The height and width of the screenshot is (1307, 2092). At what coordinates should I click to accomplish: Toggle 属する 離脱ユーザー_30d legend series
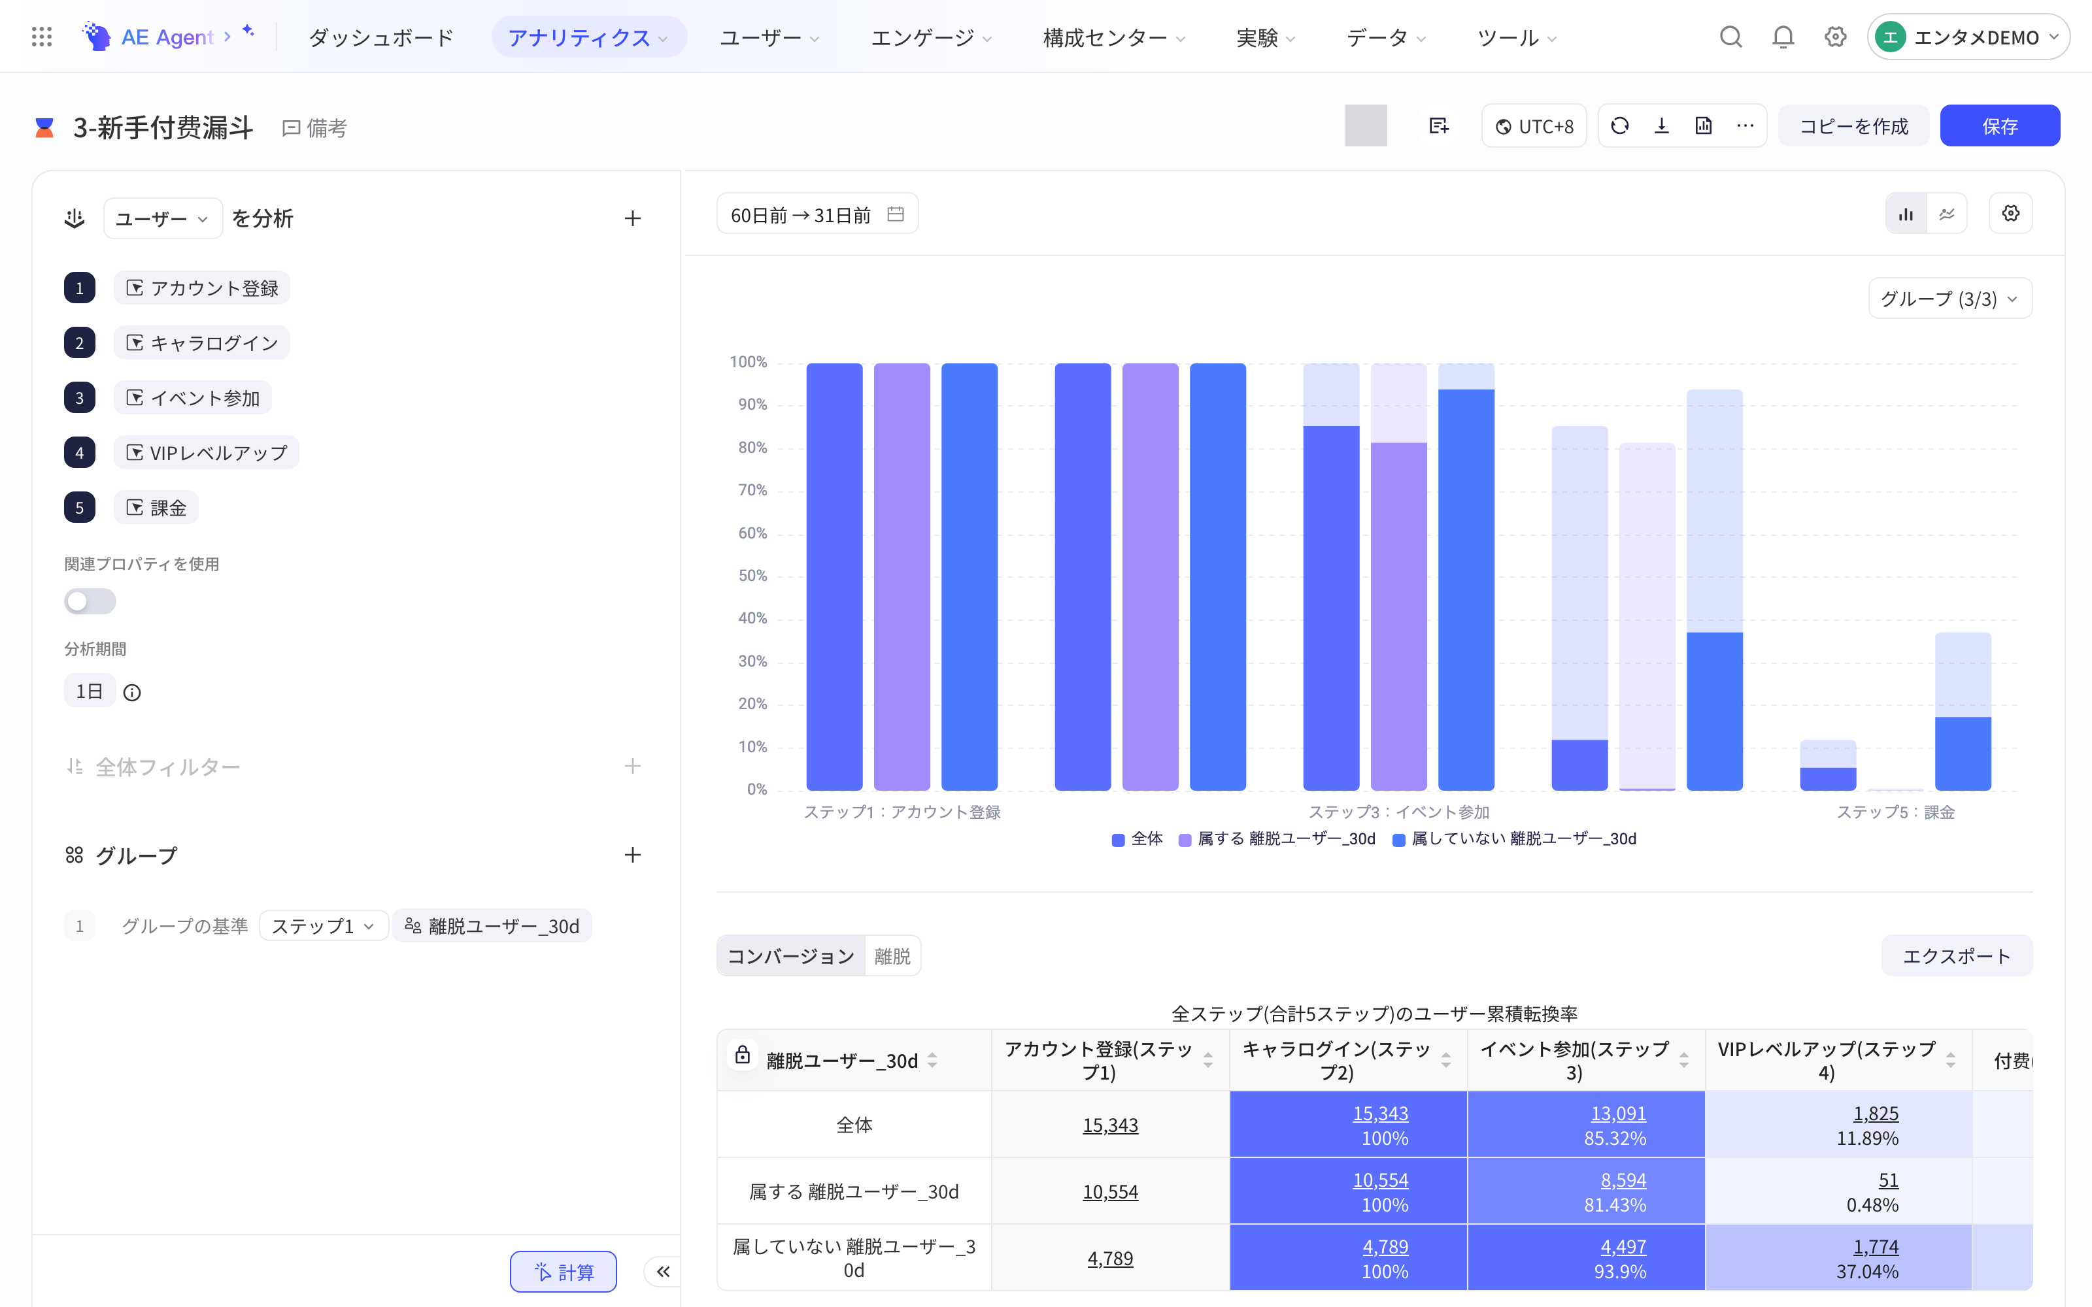(x=1277, y=839)
